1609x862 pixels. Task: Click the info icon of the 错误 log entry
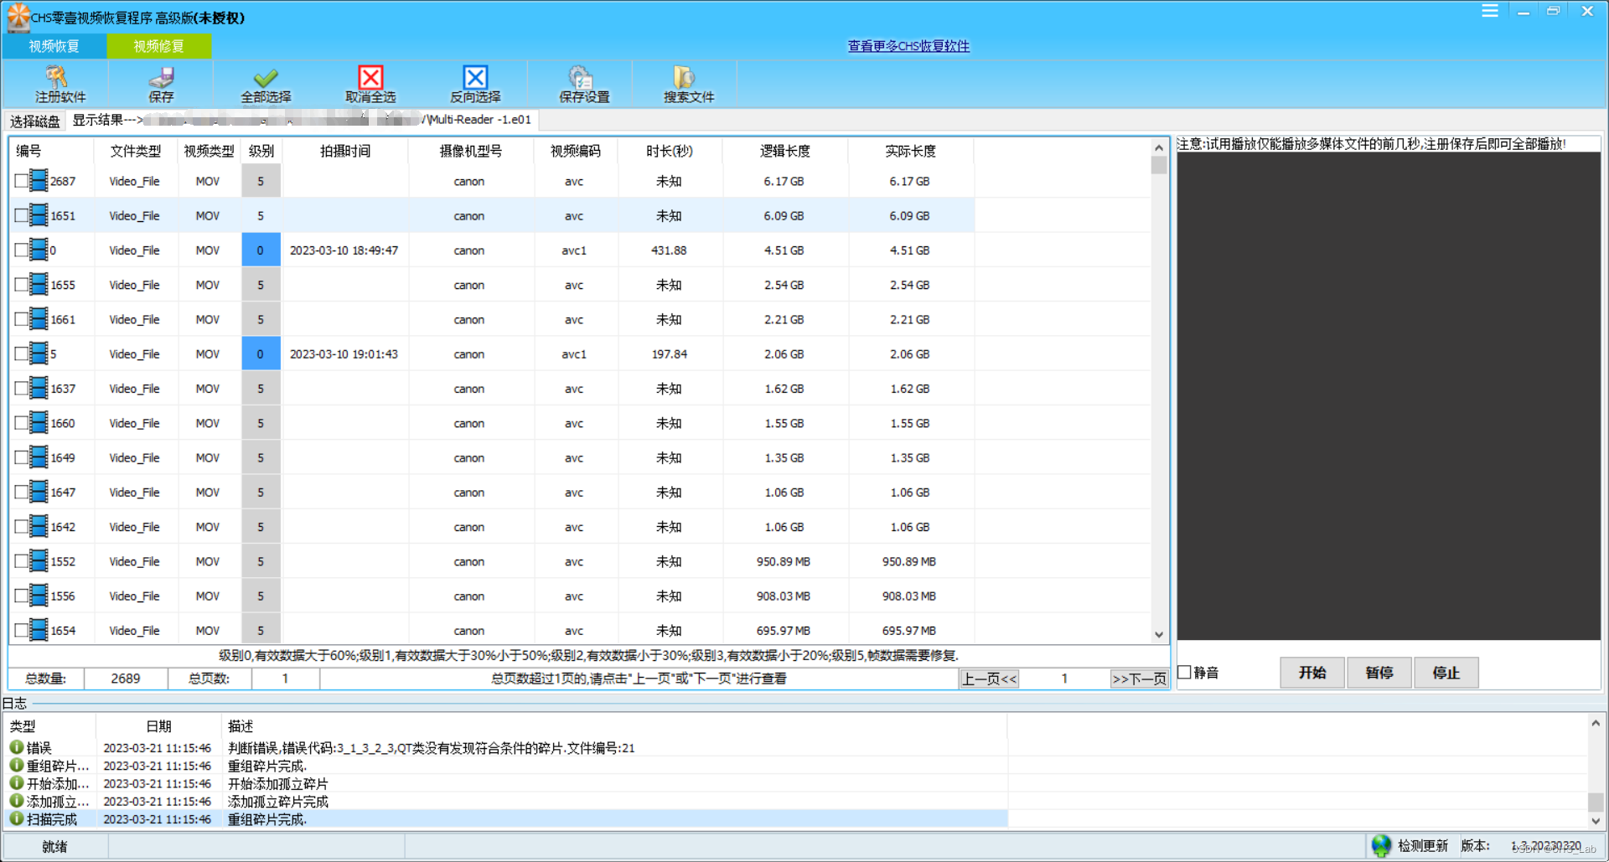[16, 747]
